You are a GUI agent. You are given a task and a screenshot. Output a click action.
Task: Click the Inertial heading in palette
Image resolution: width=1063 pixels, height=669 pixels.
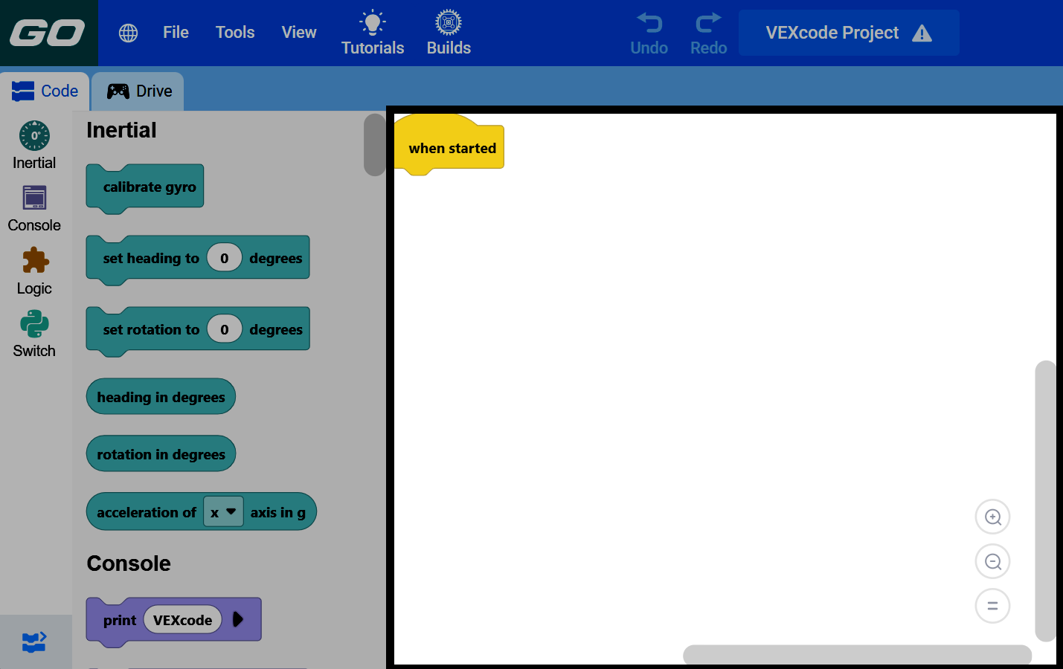tap(121, 130)
